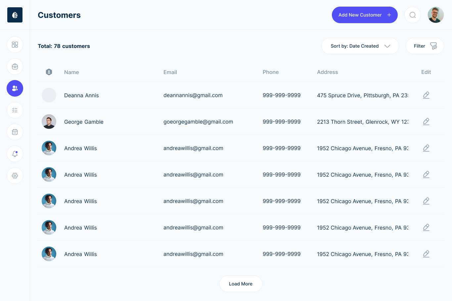Click the notifications bell icon
This screenshot has height=301, width=452.
[x=15, y=154]
